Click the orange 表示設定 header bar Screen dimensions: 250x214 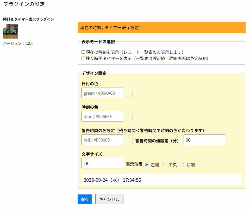[161, 27]
